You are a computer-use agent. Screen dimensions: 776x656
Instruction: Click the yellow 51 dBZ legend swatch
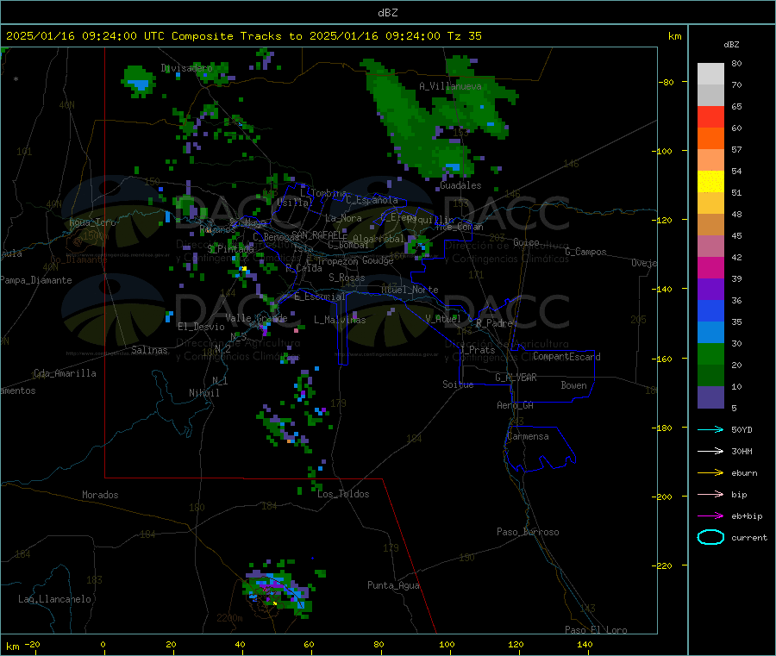coord(710,182)
